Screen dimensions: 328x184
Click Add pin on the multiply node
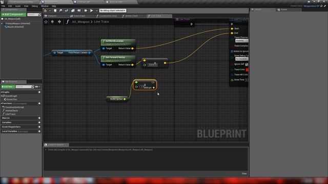150,88
